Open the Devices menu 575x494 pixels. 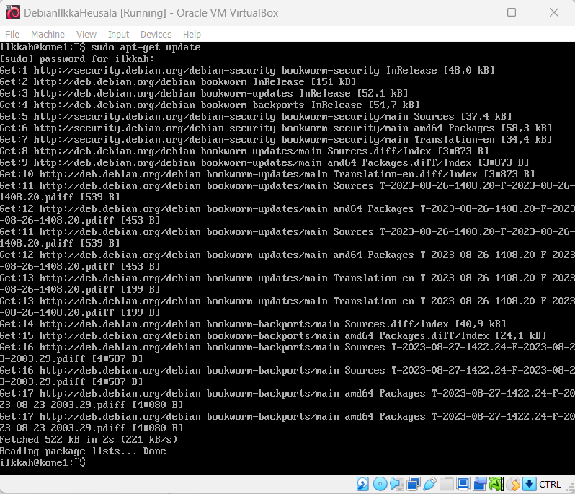pyautogui.click(x=156, y=35)
